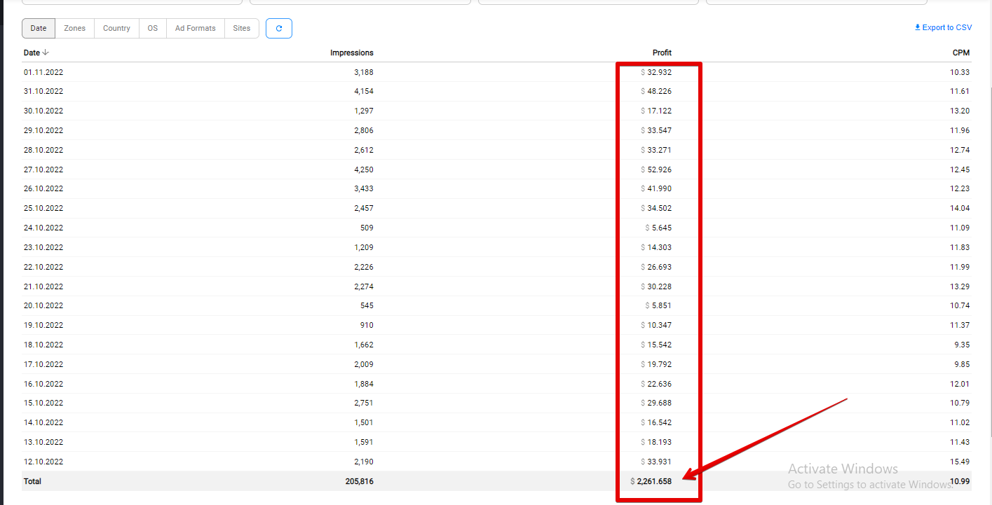Switch to the Zones tab
The width and height of the screenshot is (992, 505).
[x=74, y=29]
